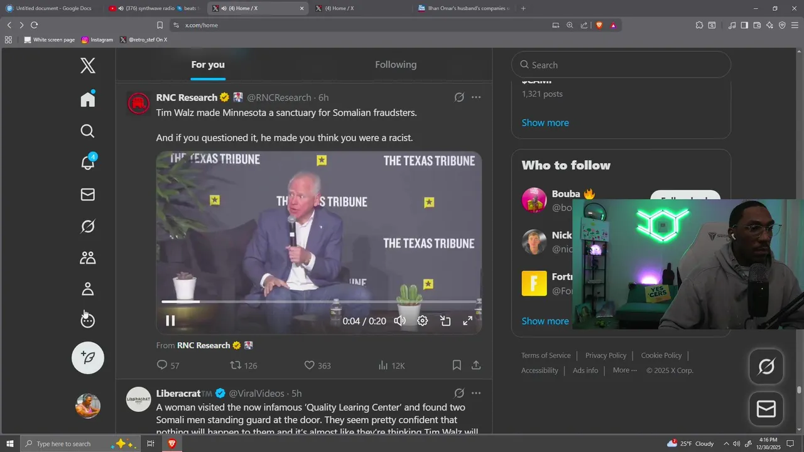Open Notifications bell with 4 badge

pyautogui.click(x=88, y=162)
